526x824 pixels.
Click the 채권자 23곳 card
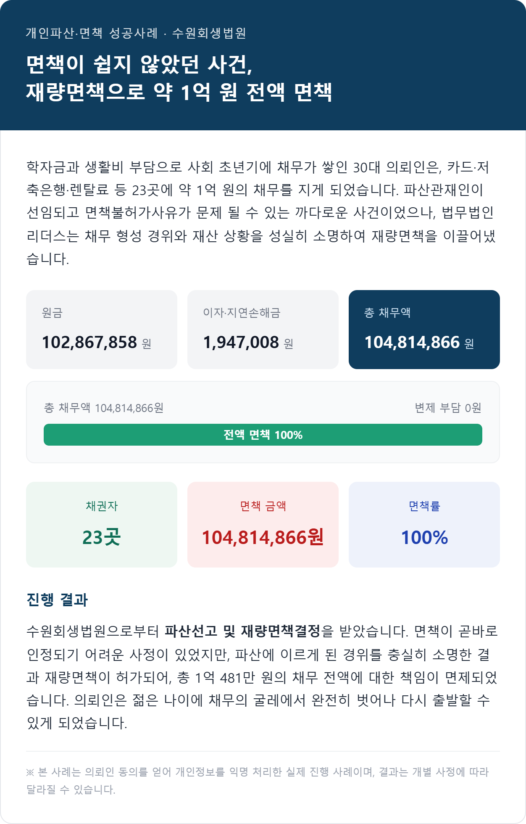coord(102,525)
